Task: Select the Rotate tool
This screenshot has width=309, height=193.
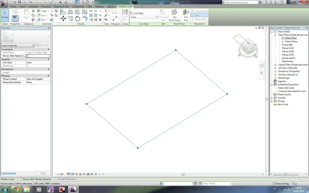Action: [x=78, y=19]
